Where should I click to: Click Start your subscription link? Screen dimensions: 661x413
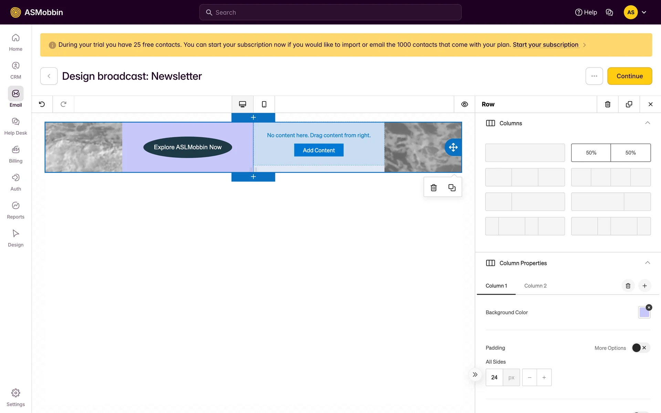pyautogui.click(x=545, y=45)
